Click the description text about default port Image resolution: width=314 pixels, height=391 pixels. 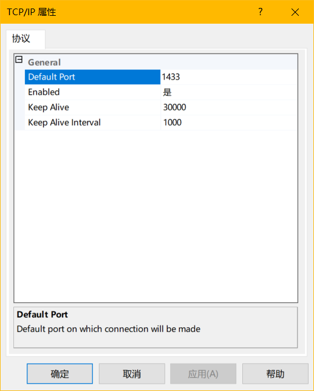(109, 329)
